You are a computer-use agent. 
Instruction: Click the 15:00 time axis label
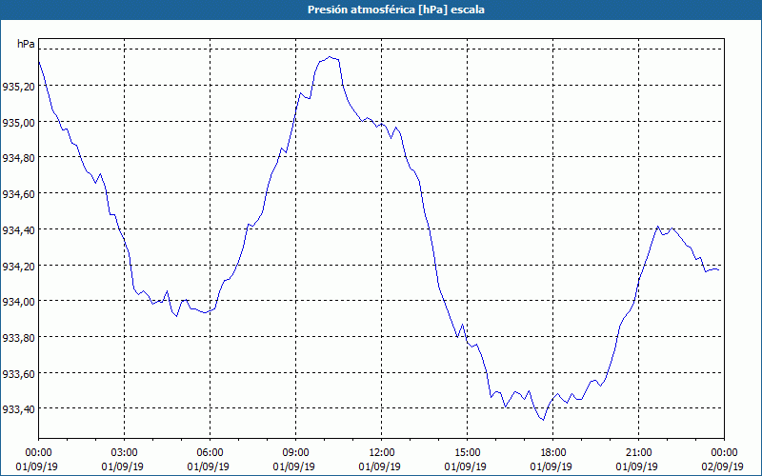point(467,453)
